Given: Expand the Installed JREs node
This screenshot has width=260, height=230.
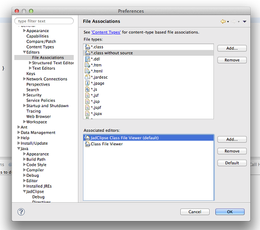Looking at the screenshot, I should point(24,186).
